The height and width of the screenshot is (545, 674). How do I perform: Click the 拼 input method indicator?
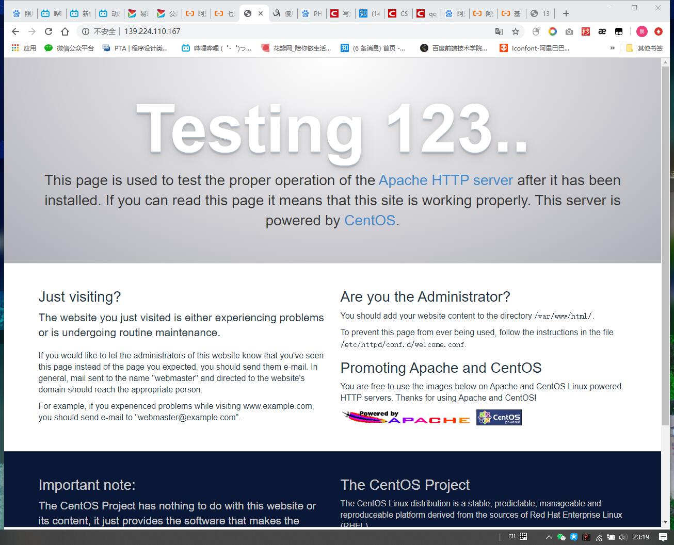click(523, 537)
